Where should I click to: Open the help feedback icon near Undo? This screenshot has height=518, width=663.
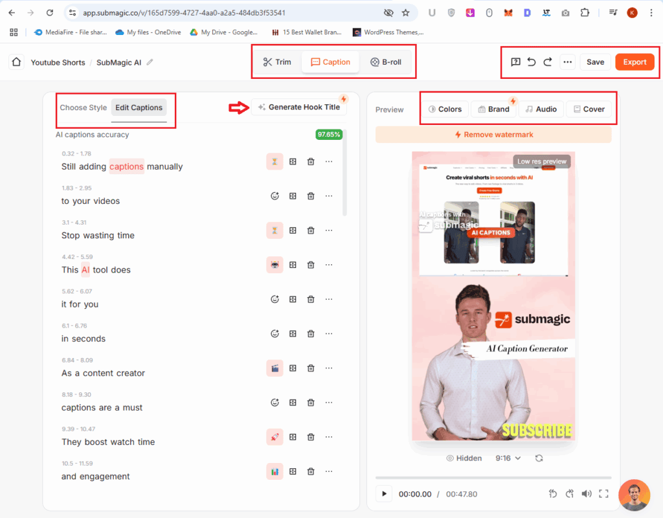point(515,62)
